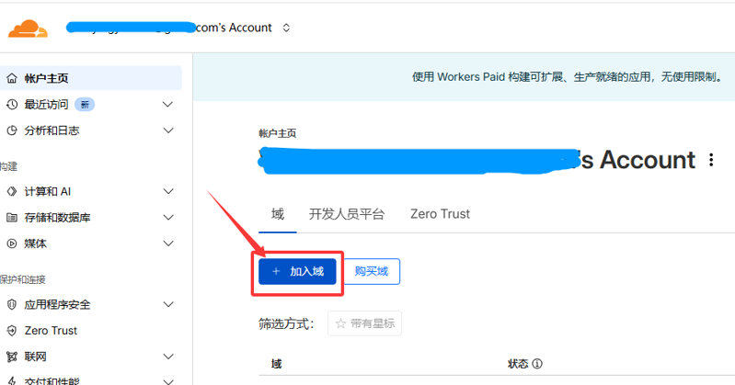
Task: Click the shield icon beside 应用程序安全
Action: [12, 304]
